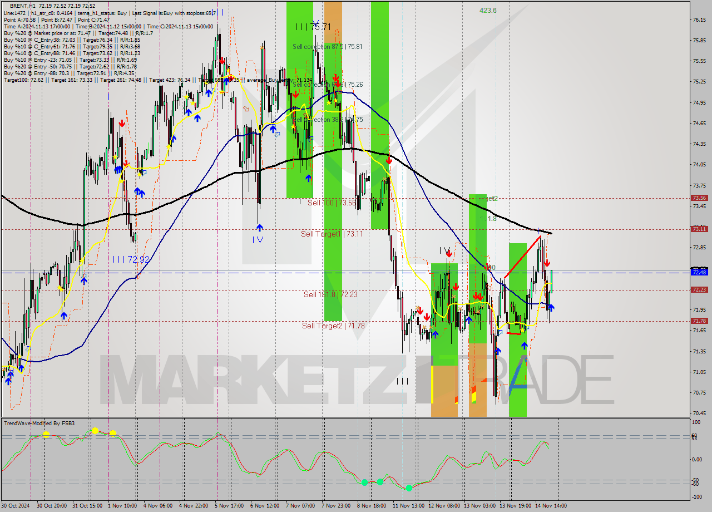
Task: Click the 75.25 price scale value
Action: tap(699, 82)
